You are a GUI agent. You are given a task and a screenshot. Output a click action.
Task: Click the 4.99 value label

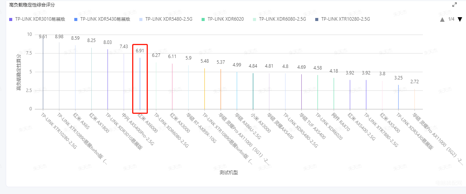click(x=237, y=65)
